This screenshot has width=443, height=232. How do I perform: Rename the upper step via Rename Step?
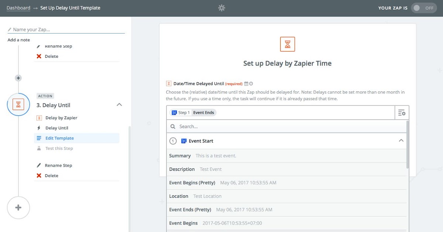pos(58,46)
